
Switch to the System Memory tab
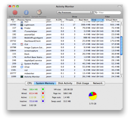(45, 83)
